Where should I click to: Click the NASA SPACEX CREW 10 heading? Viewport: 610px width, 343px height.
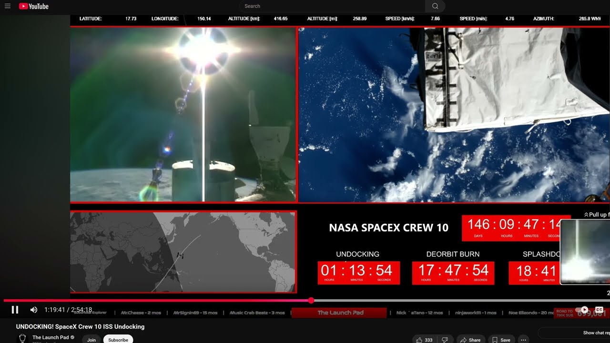389,228
